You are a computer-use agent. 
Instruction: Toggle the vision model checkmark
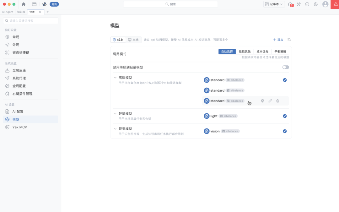[x=285, y=131]
